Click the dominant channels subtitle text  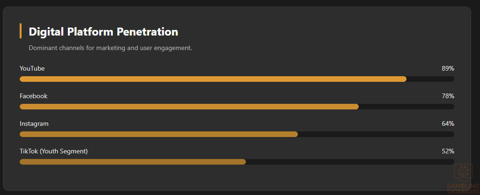pos(110,48)
